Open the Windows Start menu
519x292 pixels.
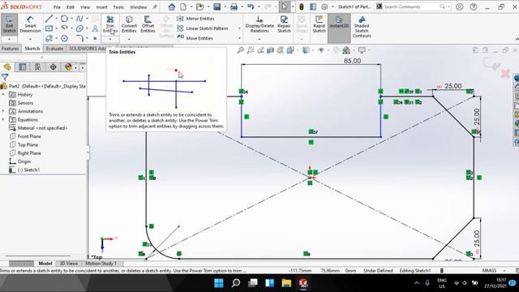click(x=219, y=283)
